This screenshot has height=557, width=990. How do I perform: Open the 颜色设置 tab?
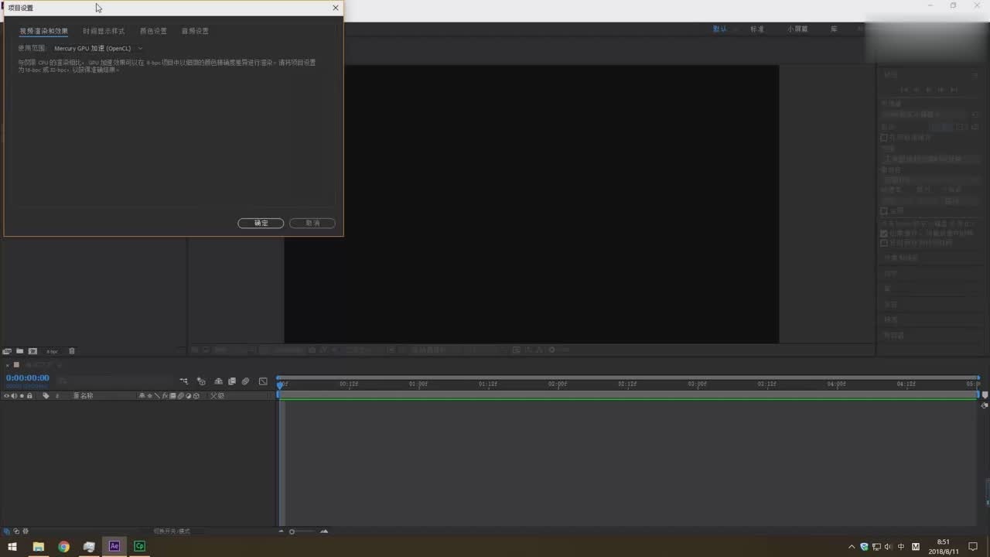(153, 31)
